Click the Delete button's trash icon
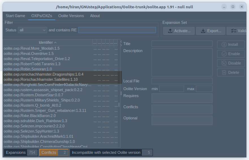Screen dimensions: 249x160 tap(224, 73)
